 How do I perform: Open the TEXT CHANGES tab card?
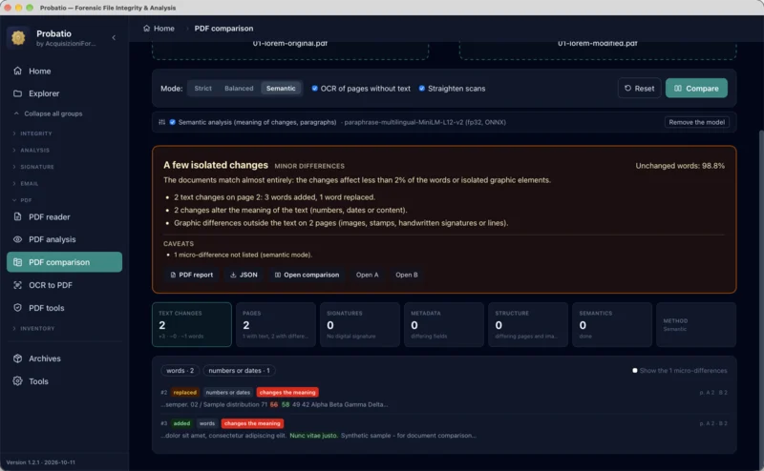(x=192, y=324)
